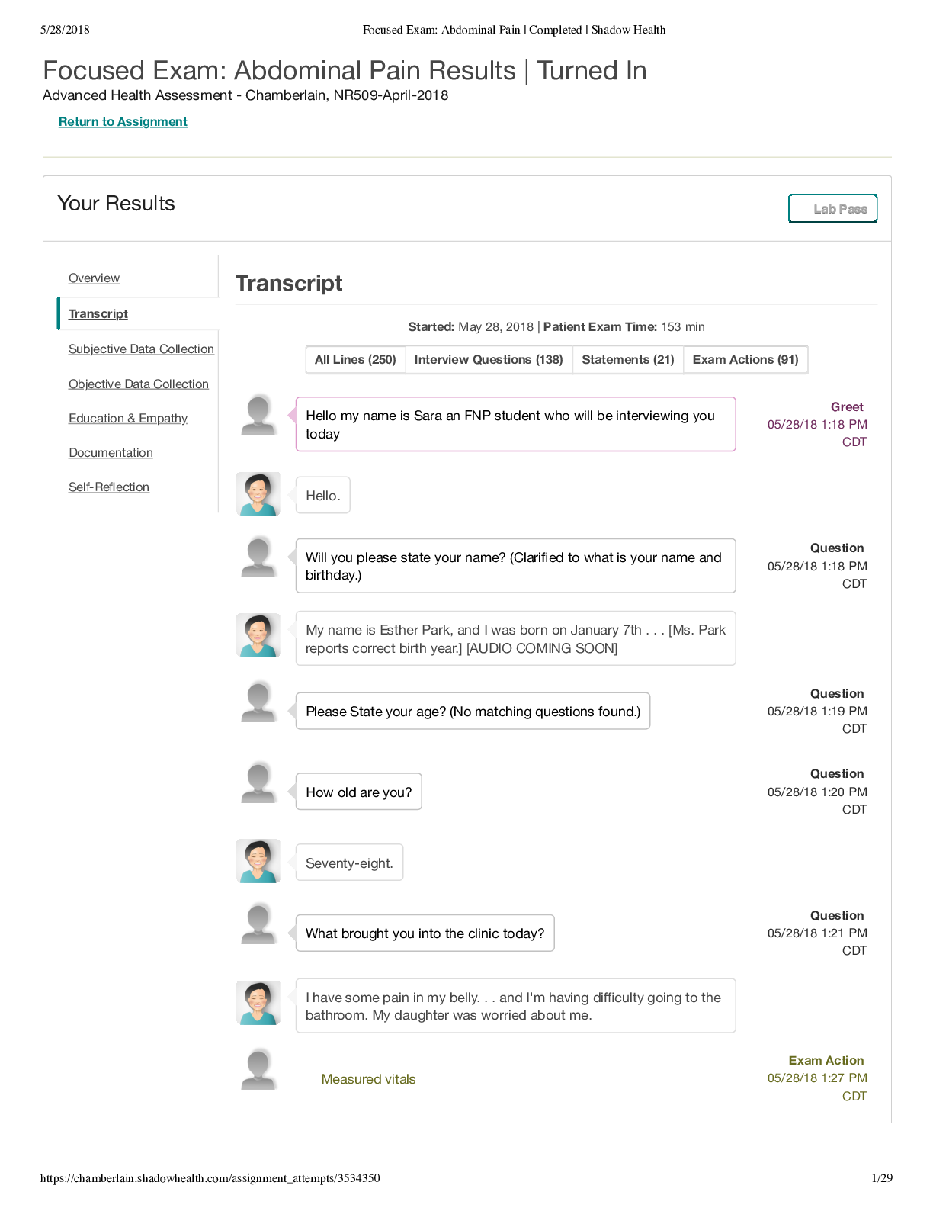Click patient avatar beside belly pain reply
Screen dimensions: 933x1208
pyautogui.click(x=258, y=1003)
